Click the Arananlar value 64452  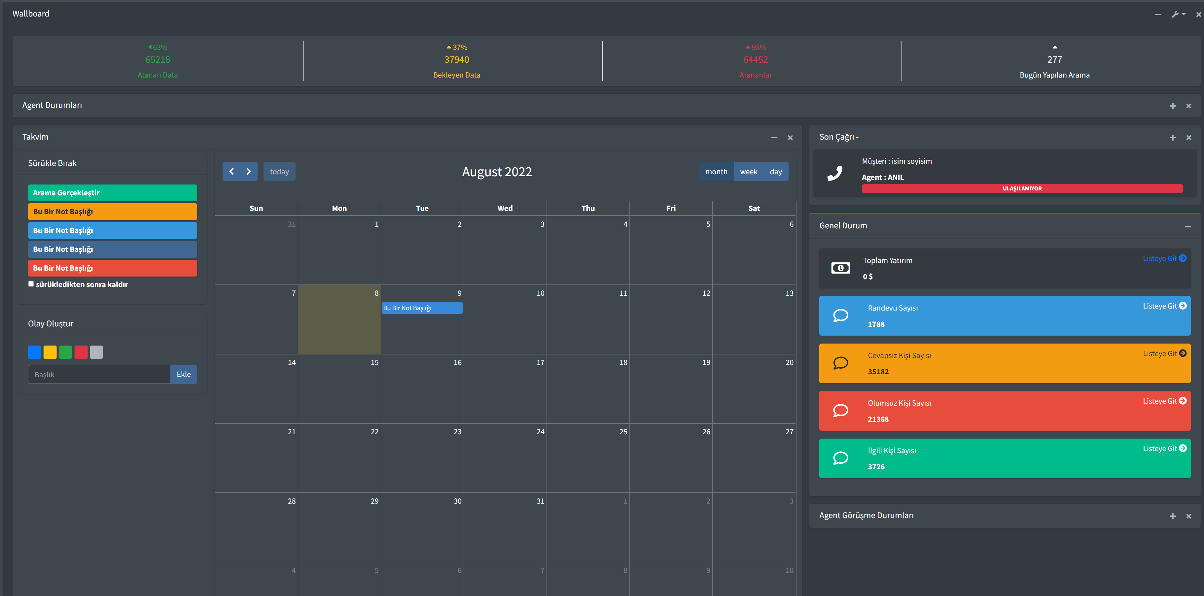point(755,60)
